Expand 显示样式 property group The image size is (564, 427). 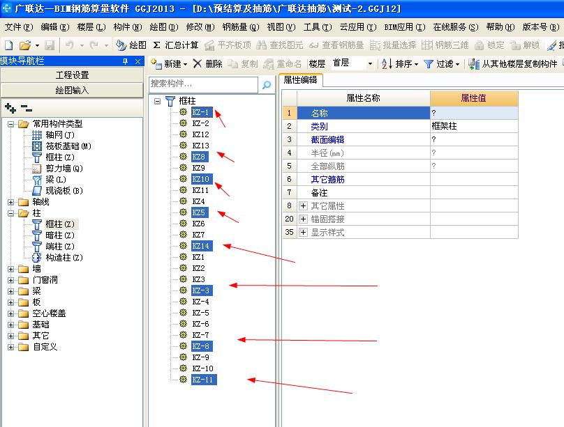tap(303, 232)
